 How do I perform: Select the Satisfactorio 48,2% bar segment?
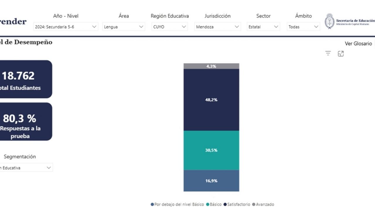[x=211, y=100]
